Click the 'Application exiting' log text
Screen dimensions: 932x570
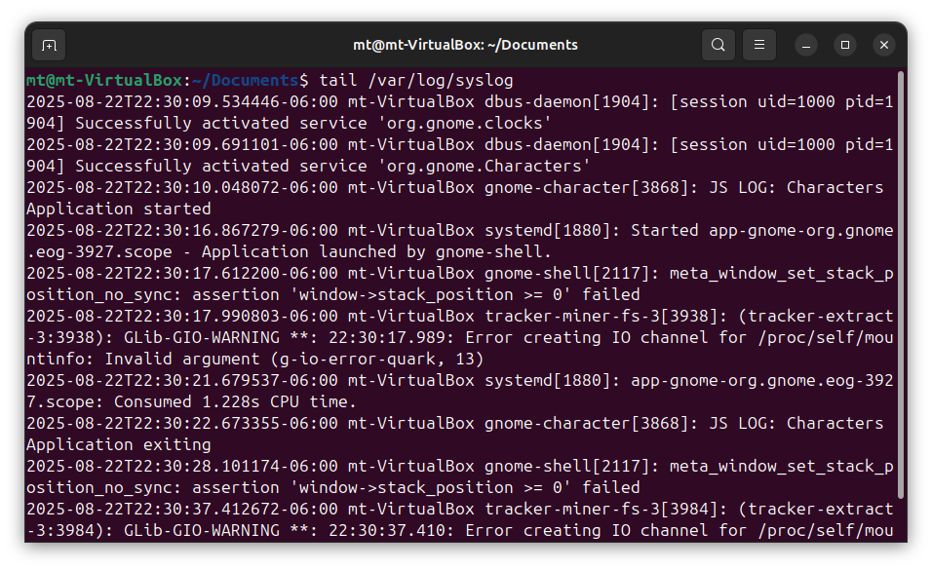pyautogui.click(x=118, y=444)
